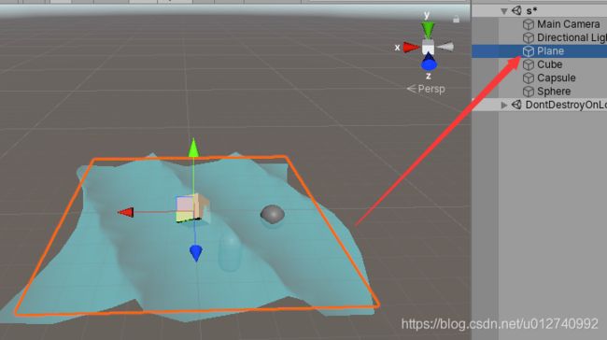Collapse the s* scene foldout arrow

(503, 11)
